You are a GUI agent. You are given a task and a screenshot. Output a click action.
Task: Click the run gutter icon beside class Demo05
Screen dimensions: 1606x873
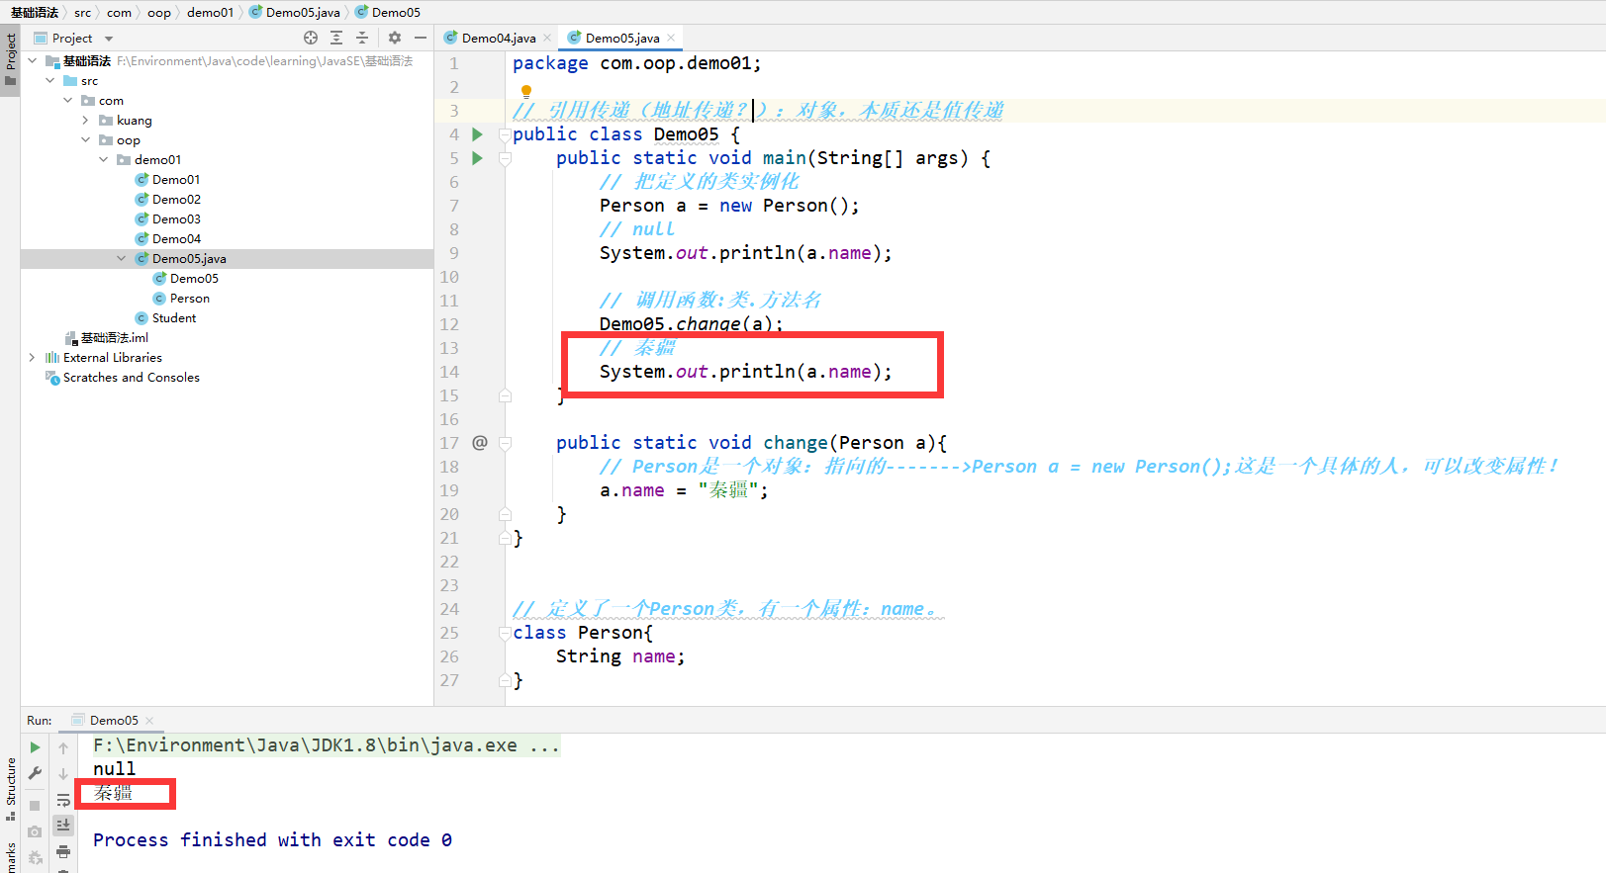click(477, 134)
